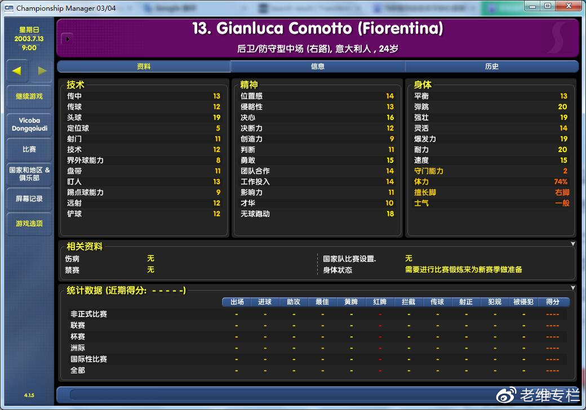Click the 助攻 column header
The width and height of the screenshot is (586, 410).
[x=294, y=302]
